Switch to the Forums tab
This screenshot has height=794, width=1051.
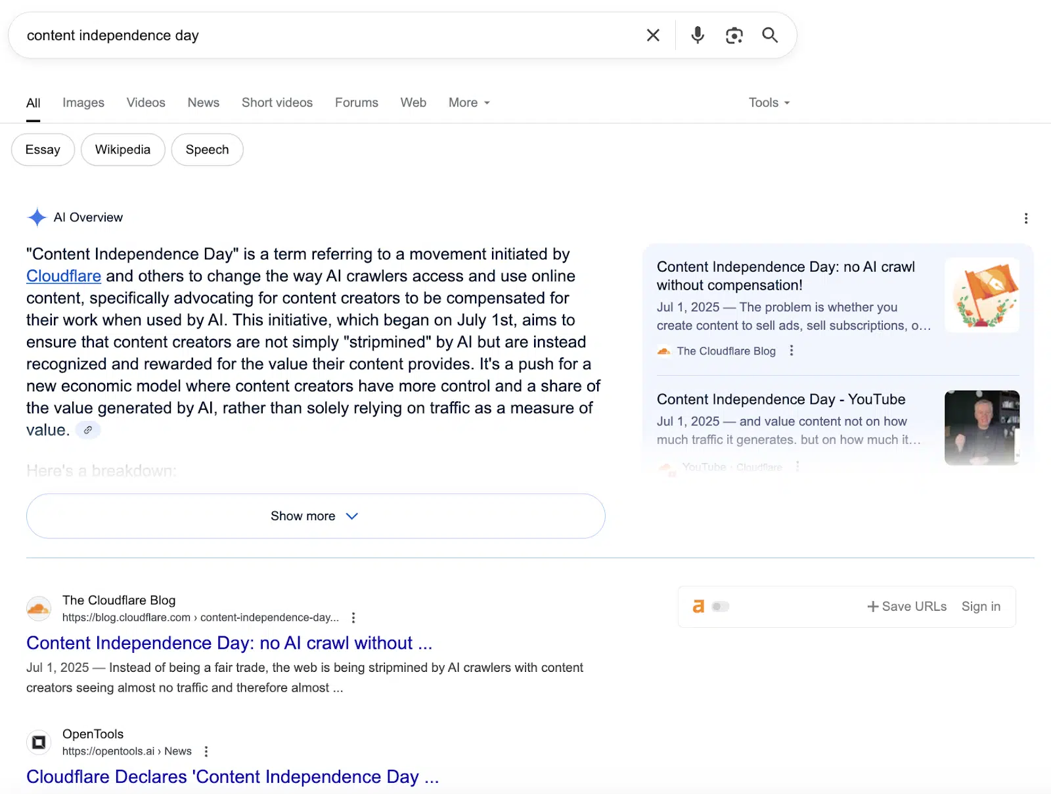(357, 102)
